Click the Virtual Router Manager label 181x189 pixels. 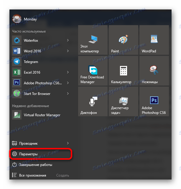(42, 115)
